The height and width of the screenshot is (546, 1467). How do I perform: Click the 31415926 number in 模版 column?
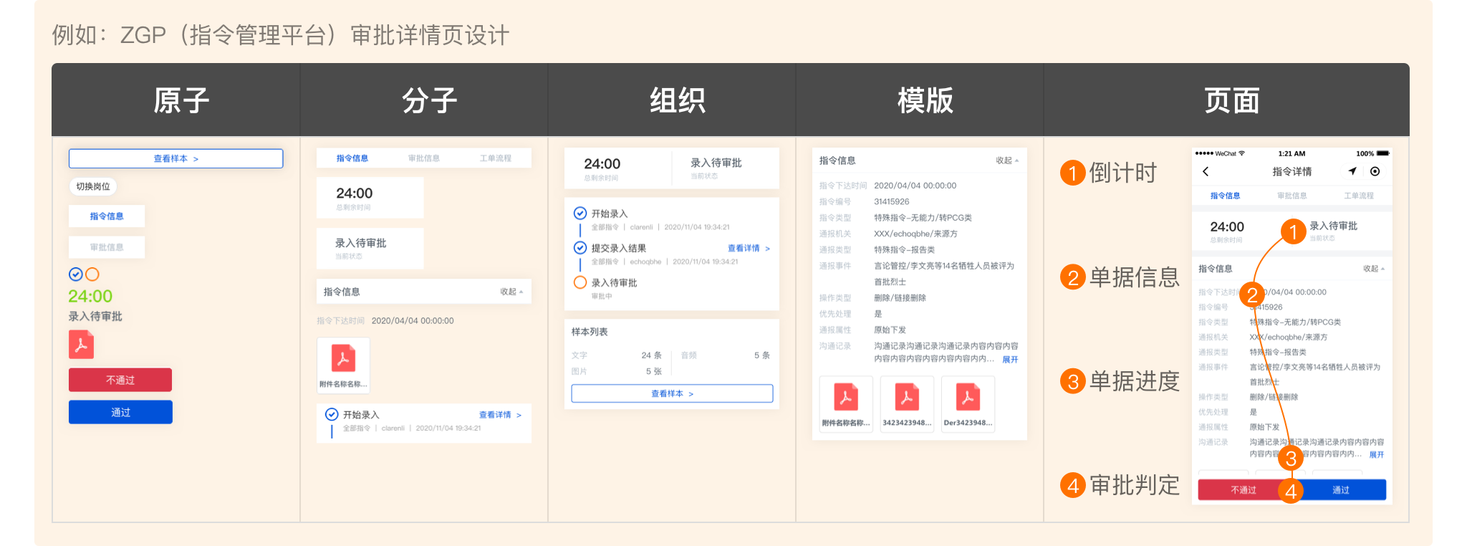[x=892, y=201]
